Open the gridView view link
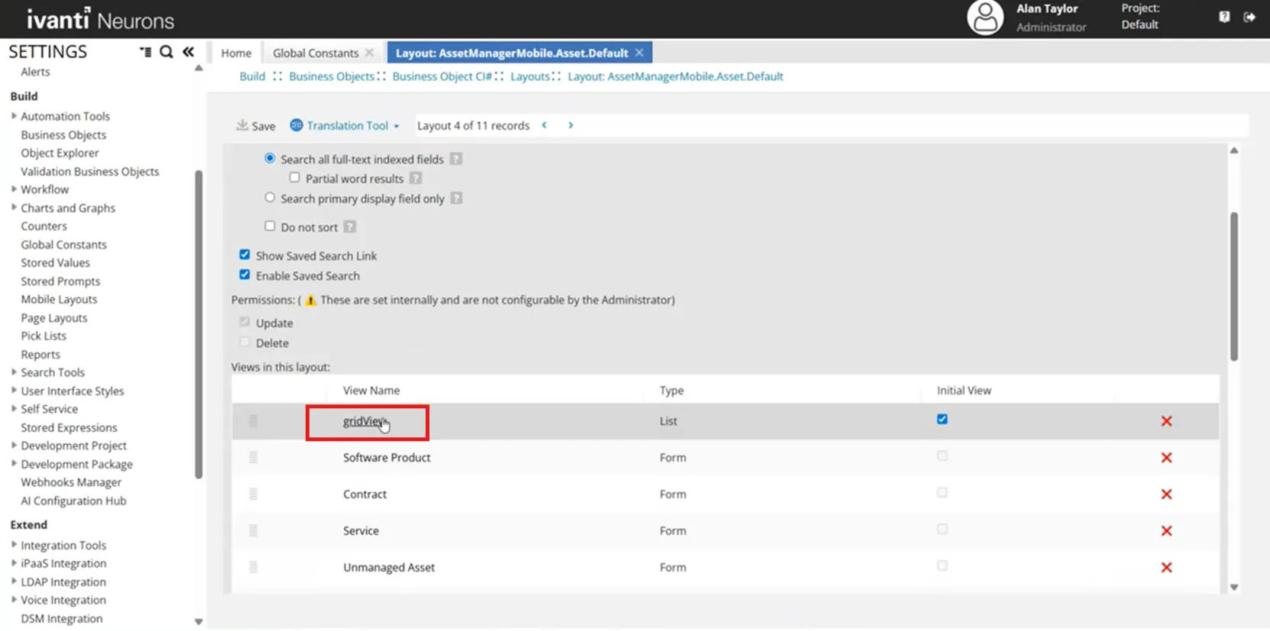Viewport: 1270px width, 631px height. [x=365, y=421]
